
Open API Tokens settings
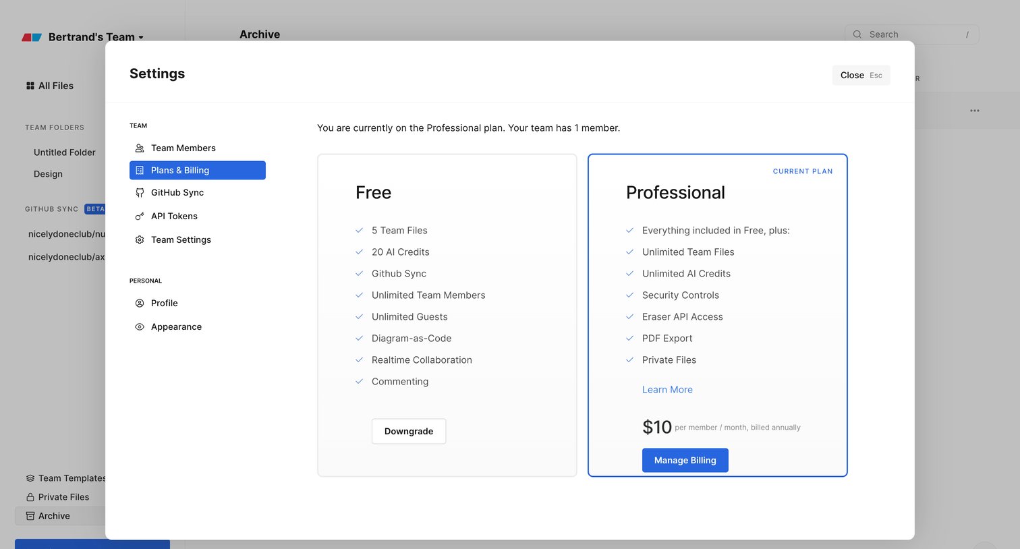[197, 216]
